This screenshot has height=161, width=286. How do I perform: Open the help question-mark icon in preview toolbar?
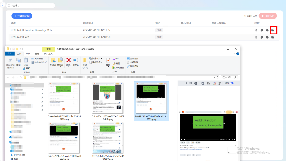219,83
